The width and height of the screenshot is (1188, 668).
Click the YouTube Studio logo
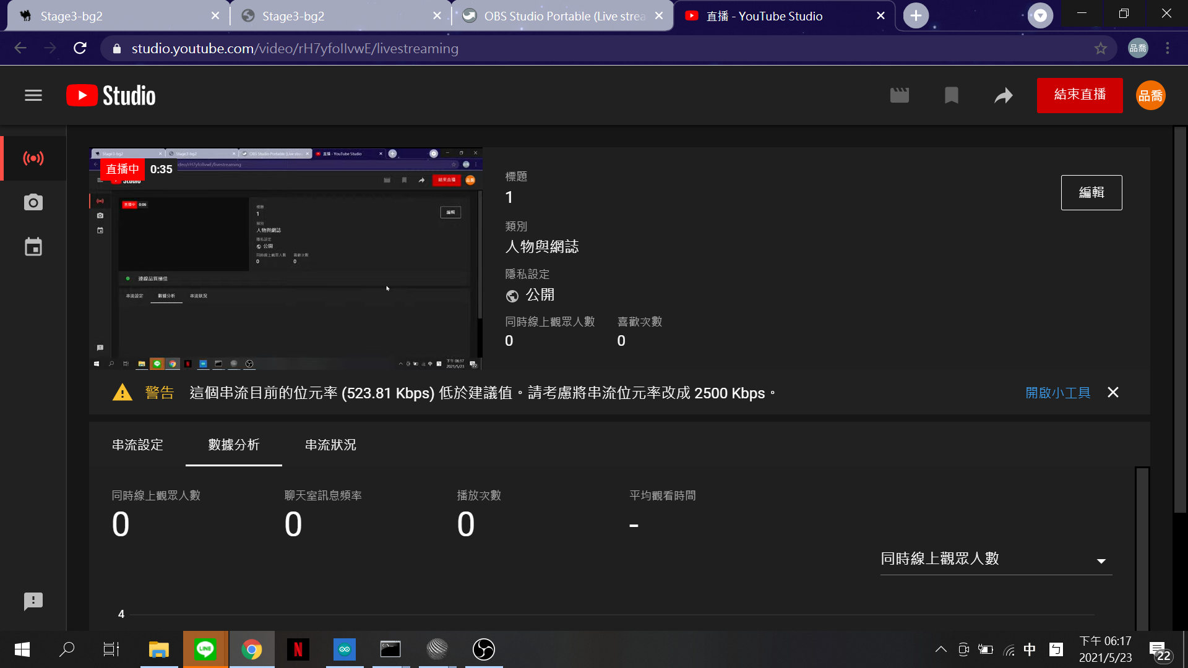[x=111, y=95]
